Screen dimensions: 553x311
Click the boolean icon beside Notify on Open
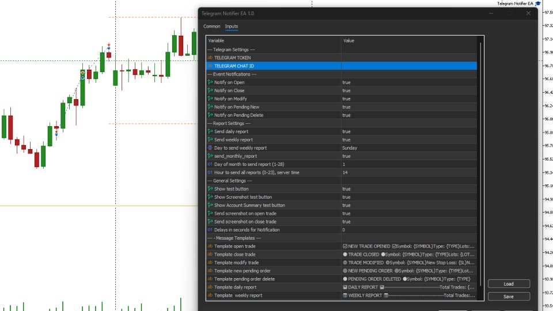[210, 82]
